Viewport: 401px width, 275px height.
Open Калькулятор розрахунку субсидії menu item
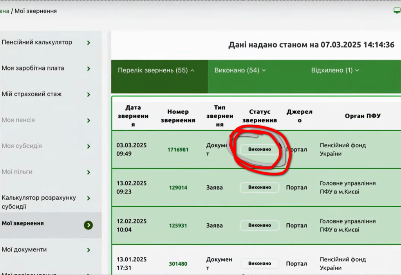[x=39, y=202]
